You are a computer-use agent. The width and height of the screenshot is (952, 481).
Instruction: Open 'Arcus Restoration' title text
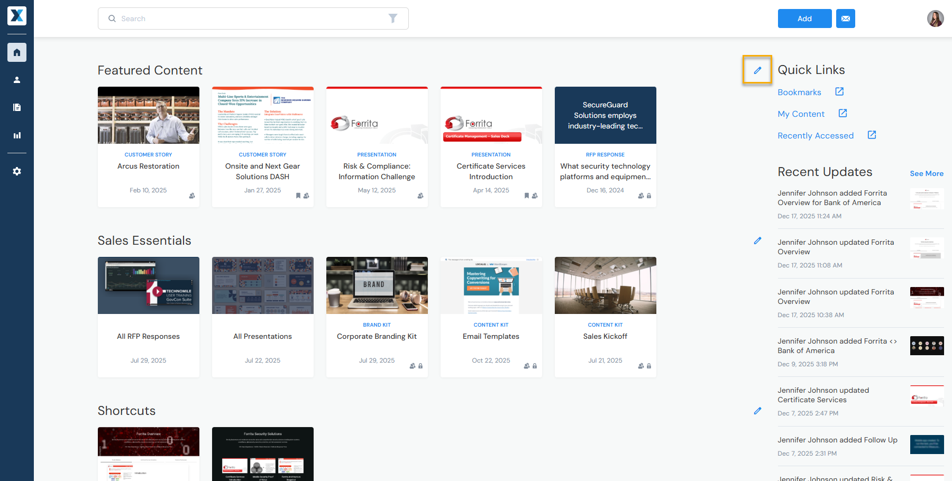click(x=149, y=166)
